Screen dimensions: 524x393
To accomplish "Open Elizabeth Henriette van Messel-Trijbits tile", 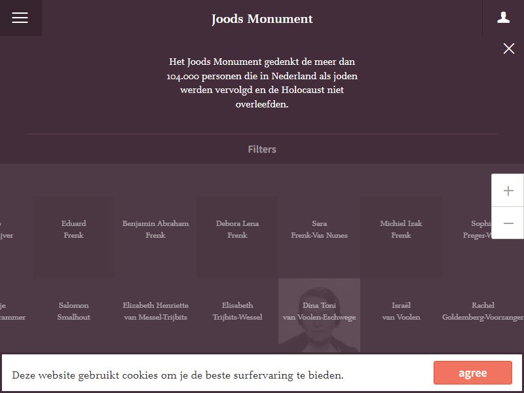I will tap(155, 316).
